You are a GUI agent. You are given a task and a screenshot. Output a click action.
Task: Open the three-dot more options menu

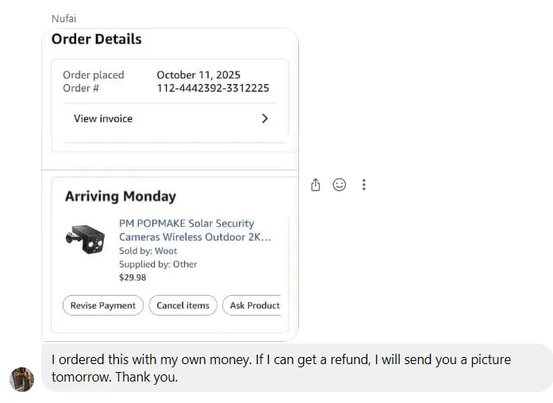pyautogui.click(x=363, y=185)
